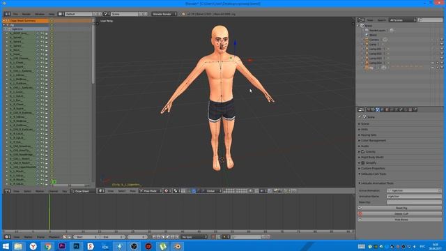Open the Pose Mode interaction dropdown
Image resolution: width=446 pixels, height=251 pixels.
pyautogui.click(x=151, y=191)
